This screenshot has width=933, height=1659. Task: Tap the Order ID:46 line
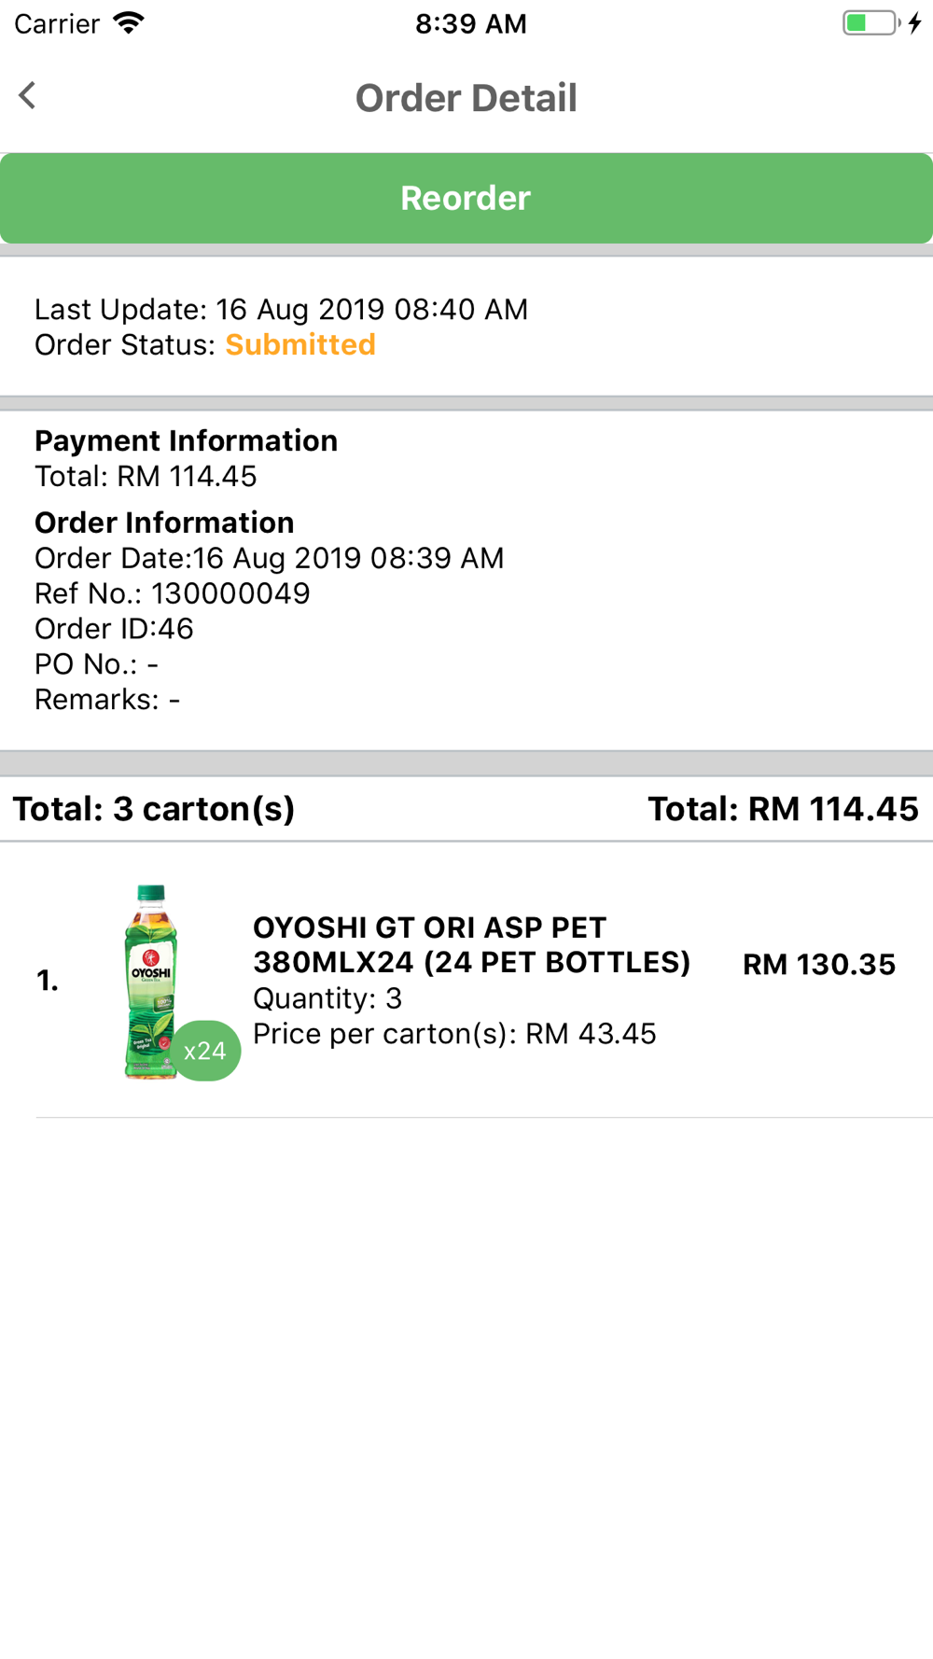click(x=114, y=629)
